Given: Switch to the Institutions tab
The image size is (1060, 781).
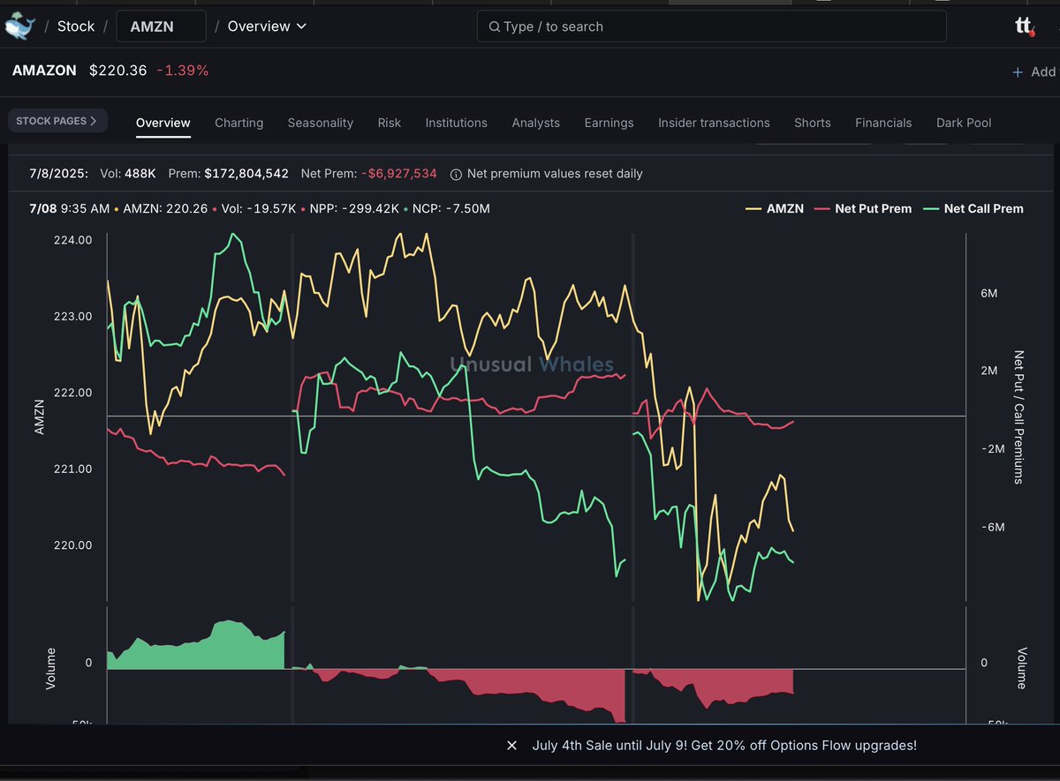Looking at the screenshot, I should [457, 123].
